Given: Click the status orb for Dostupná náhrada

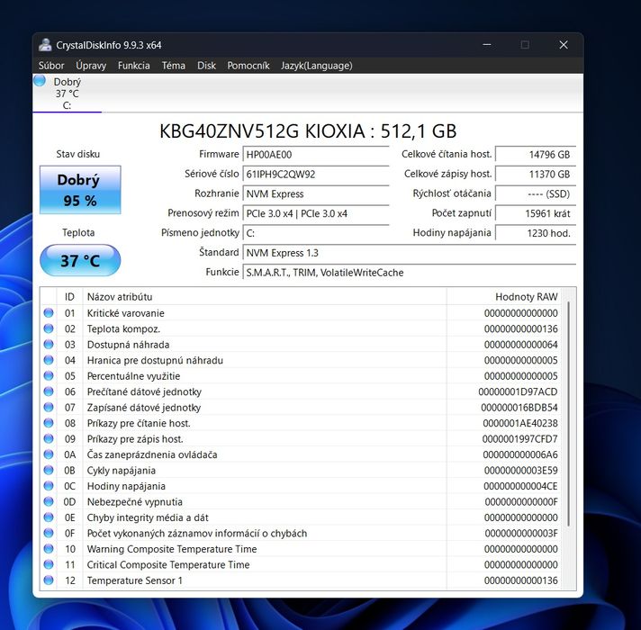Looking at the screenshot, I should pos(49,345).
